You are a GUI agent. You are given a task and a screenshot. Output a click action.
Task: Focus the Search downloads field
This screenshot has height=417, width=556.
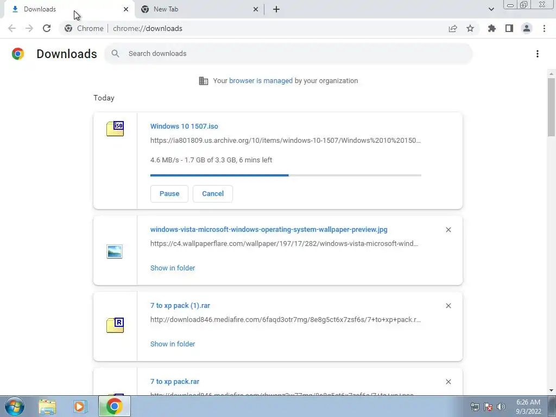[288, 54]
